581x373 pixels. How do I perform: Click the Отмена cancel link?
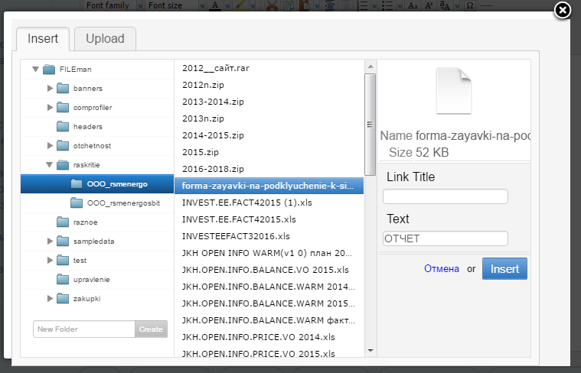tap(442, 268)
